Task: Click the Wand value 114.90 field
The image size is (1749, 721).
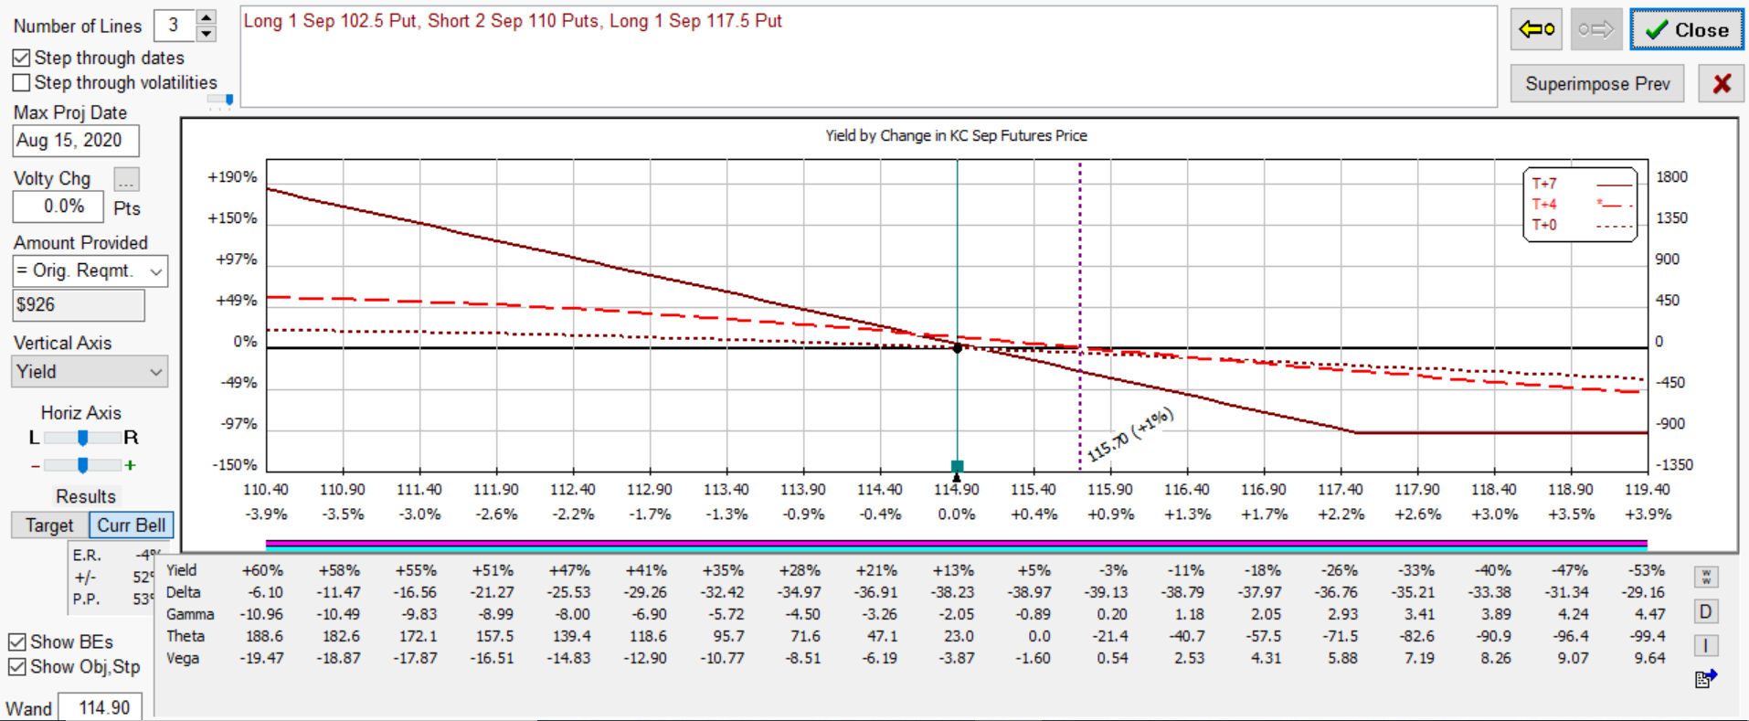Action: [101, 707]
